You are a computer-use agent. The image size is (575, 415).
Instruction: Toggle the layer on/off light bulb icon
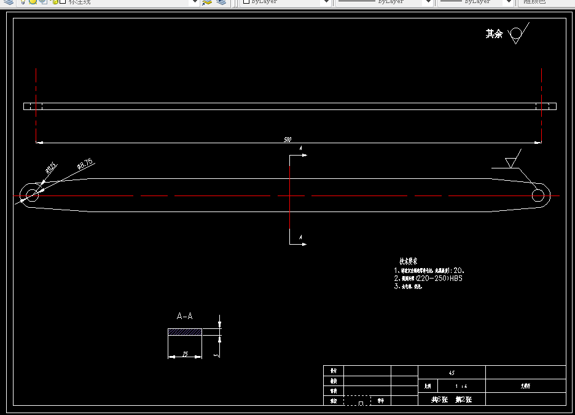[x=23, y=1]
